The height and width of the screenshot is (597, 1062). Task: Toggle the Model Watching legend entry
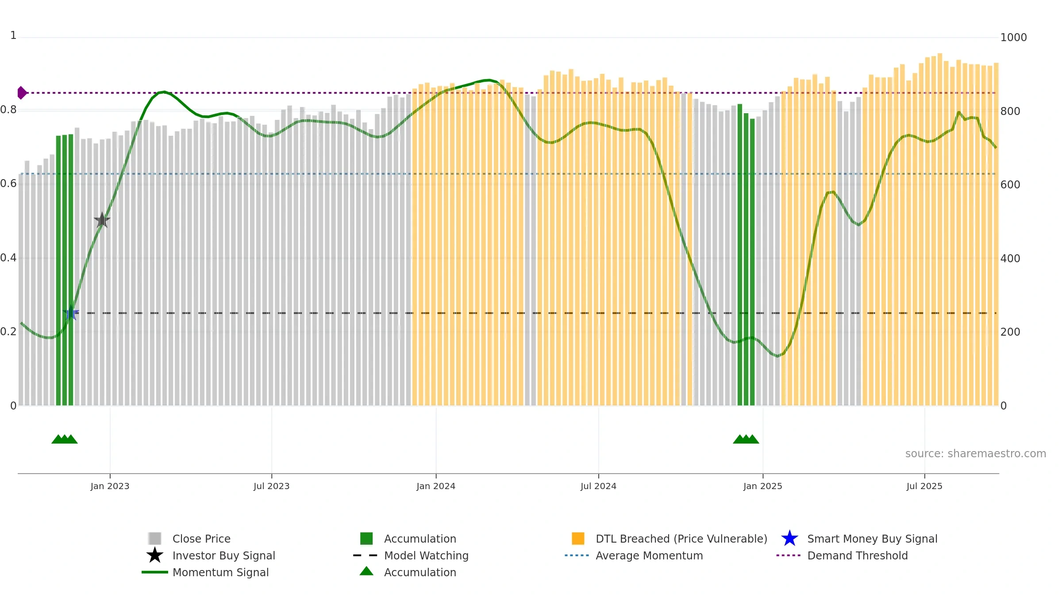click(426, 555)
